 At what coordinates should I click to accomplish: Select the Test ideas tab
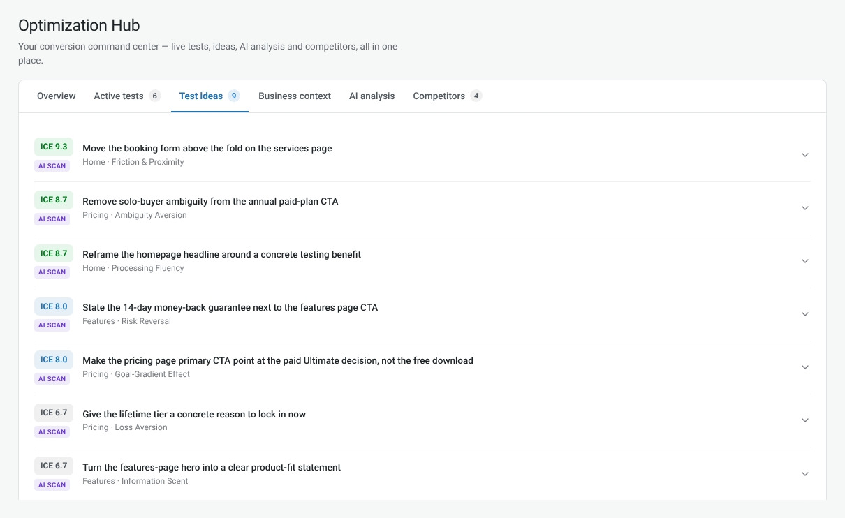210,96
